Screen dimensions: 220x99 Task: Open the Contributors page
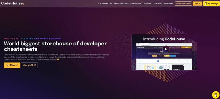(x=136, y=3)
